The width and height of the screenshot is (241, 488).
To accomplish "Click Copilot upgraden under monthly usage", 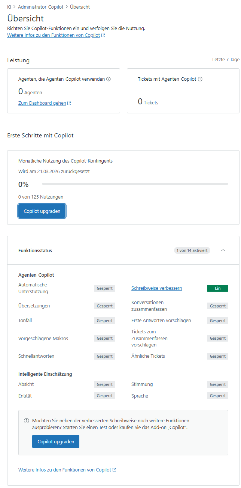I will [42, 211].
